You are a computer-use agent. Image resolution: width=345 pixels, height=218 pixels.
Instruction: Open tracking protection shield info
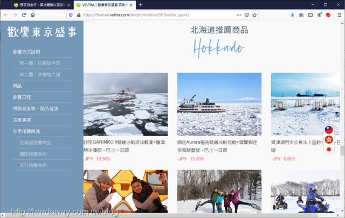click(71, 15)
